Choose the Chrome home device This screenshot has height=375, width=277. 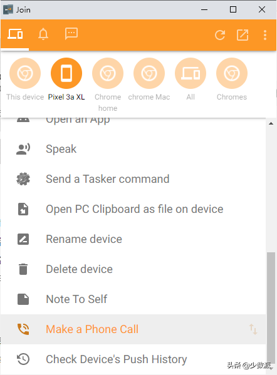[108, 73]
